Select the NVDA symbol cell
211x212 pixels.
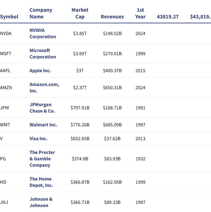tap(6, 33)
